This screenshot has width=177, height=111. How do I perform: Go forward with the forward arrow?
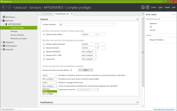(9, 7)
